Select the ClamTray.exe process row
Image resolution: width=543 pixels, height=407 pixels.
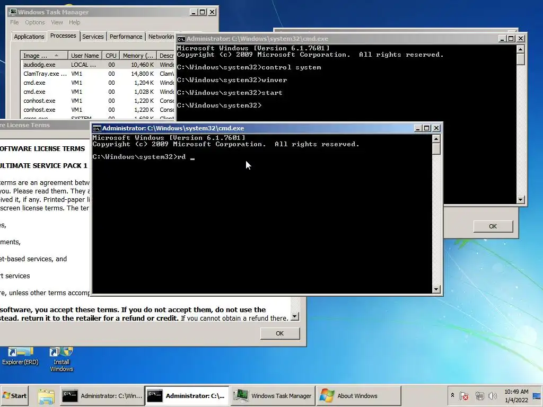click(98, 74)
